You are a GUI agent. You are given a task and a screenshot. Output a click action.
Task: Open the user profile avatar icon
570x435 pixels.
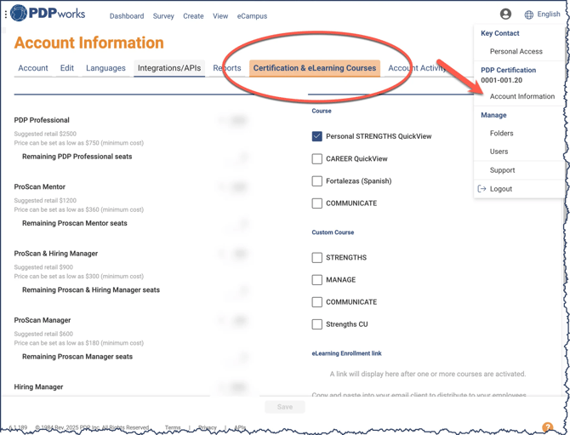[505, 14]
